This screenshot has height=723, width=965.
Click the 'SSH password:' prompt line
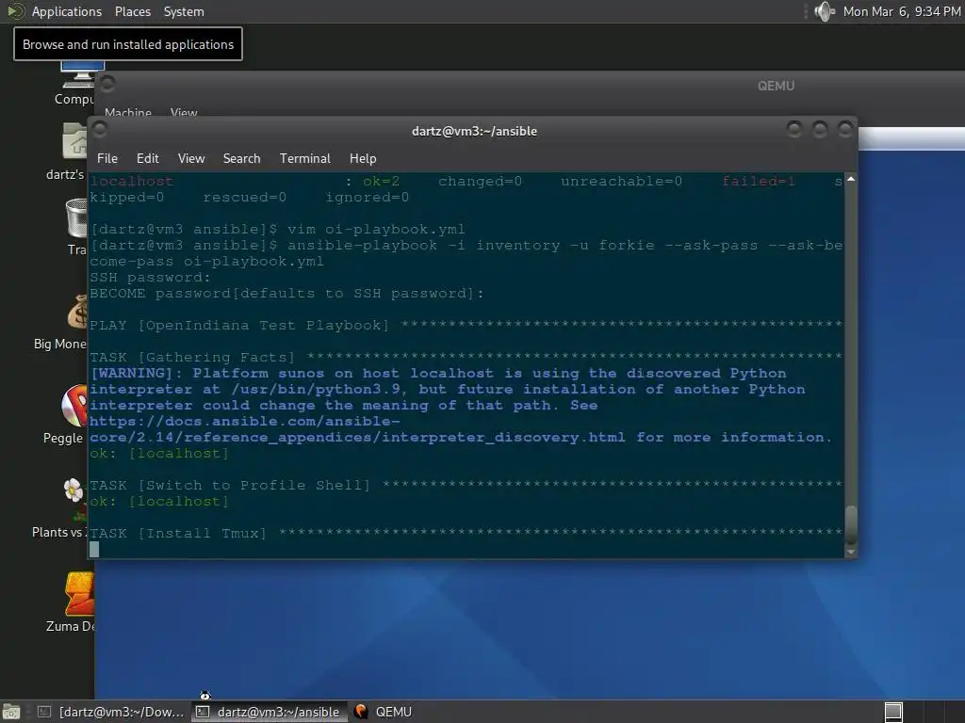(150, 278)
